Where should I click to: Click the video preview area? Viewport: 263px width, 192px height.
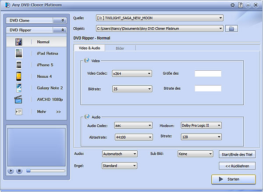[36, 147]
